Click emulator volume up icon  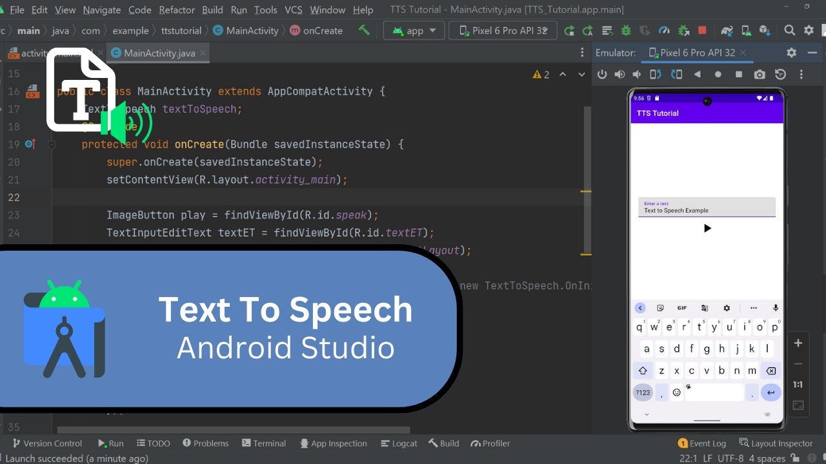click(620, 74)
